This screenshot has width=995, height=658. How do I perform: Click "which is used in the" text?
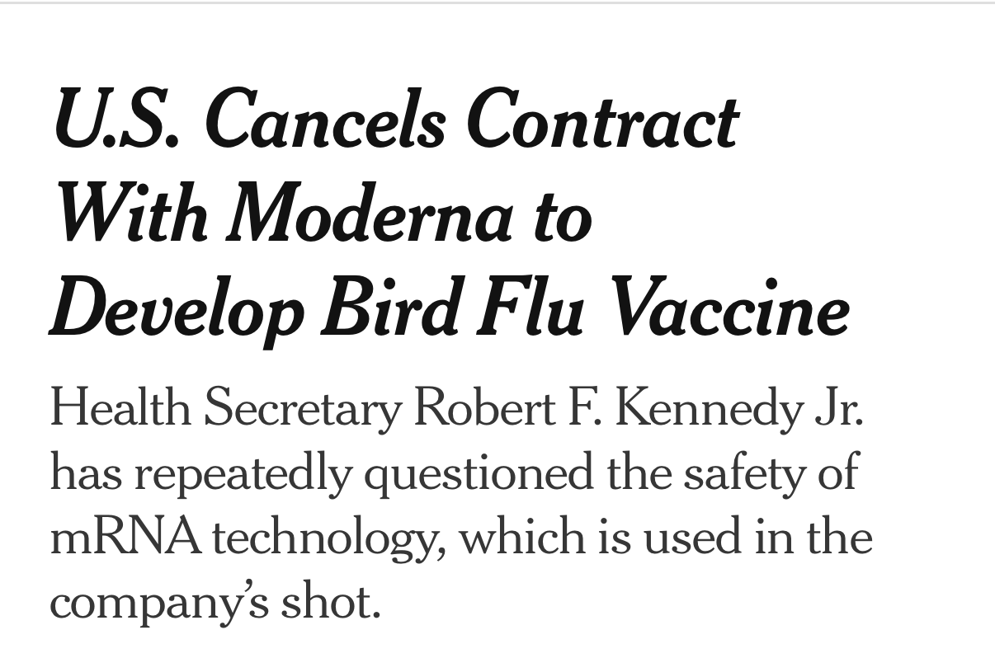666,538
